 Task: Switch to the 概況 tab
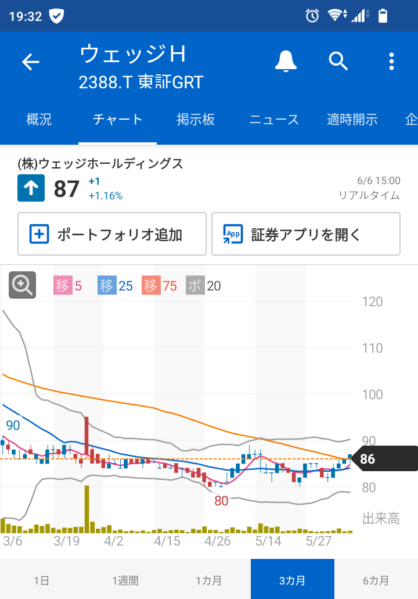(38, 120)
